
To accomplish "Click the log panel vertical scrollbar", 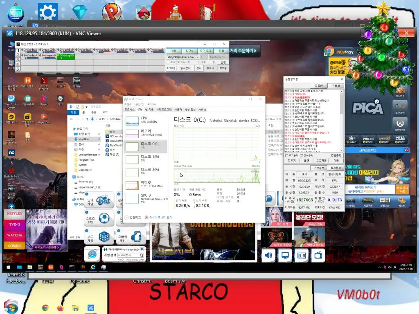I will coord(342,121).
